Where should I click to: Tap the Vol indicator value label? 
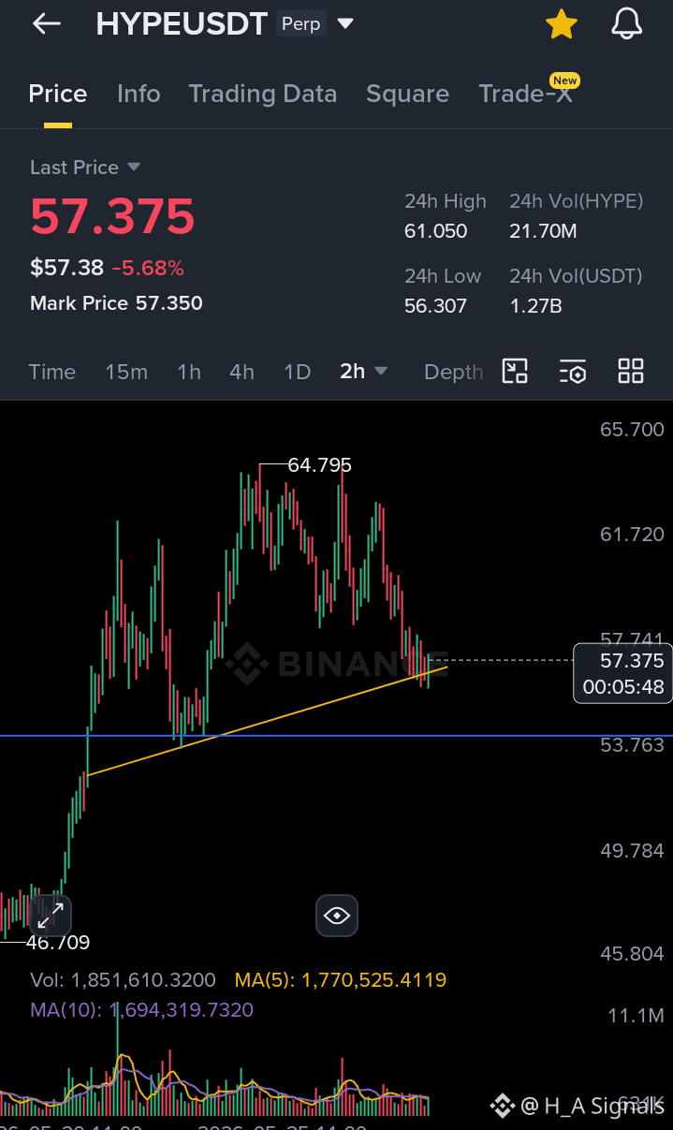click(123, 980)
